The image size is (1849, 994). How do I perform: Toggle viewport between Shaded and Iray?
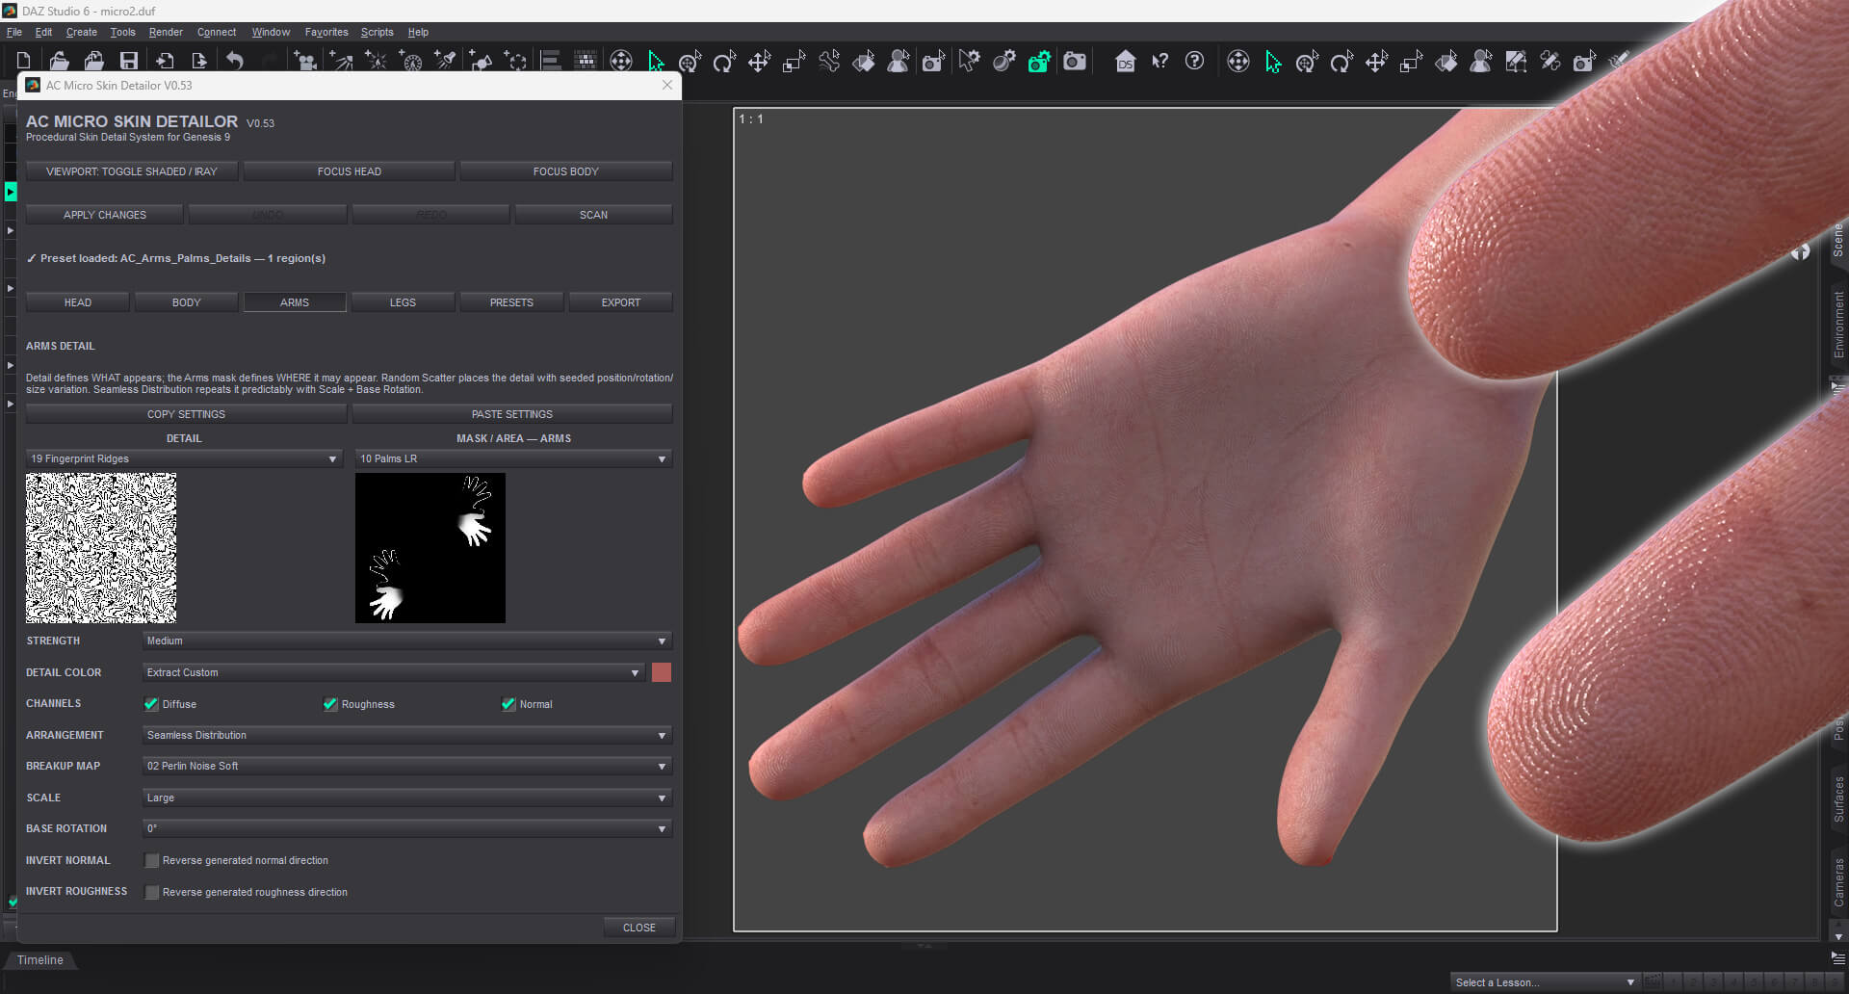click(132, 171)
